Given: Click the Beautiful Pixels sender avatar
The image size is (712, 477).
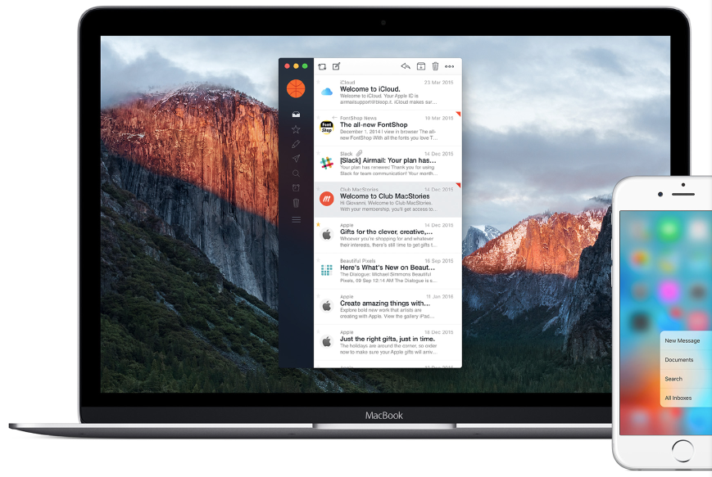Looking at the screenshot, I should [326, 270].
